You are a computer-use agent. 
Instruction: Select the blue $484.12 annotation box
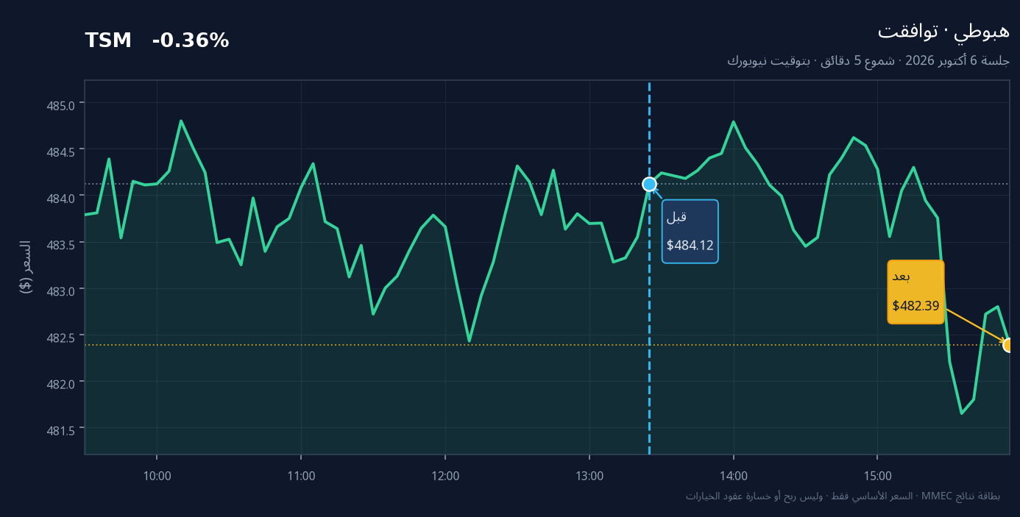(x=690, y=231)
